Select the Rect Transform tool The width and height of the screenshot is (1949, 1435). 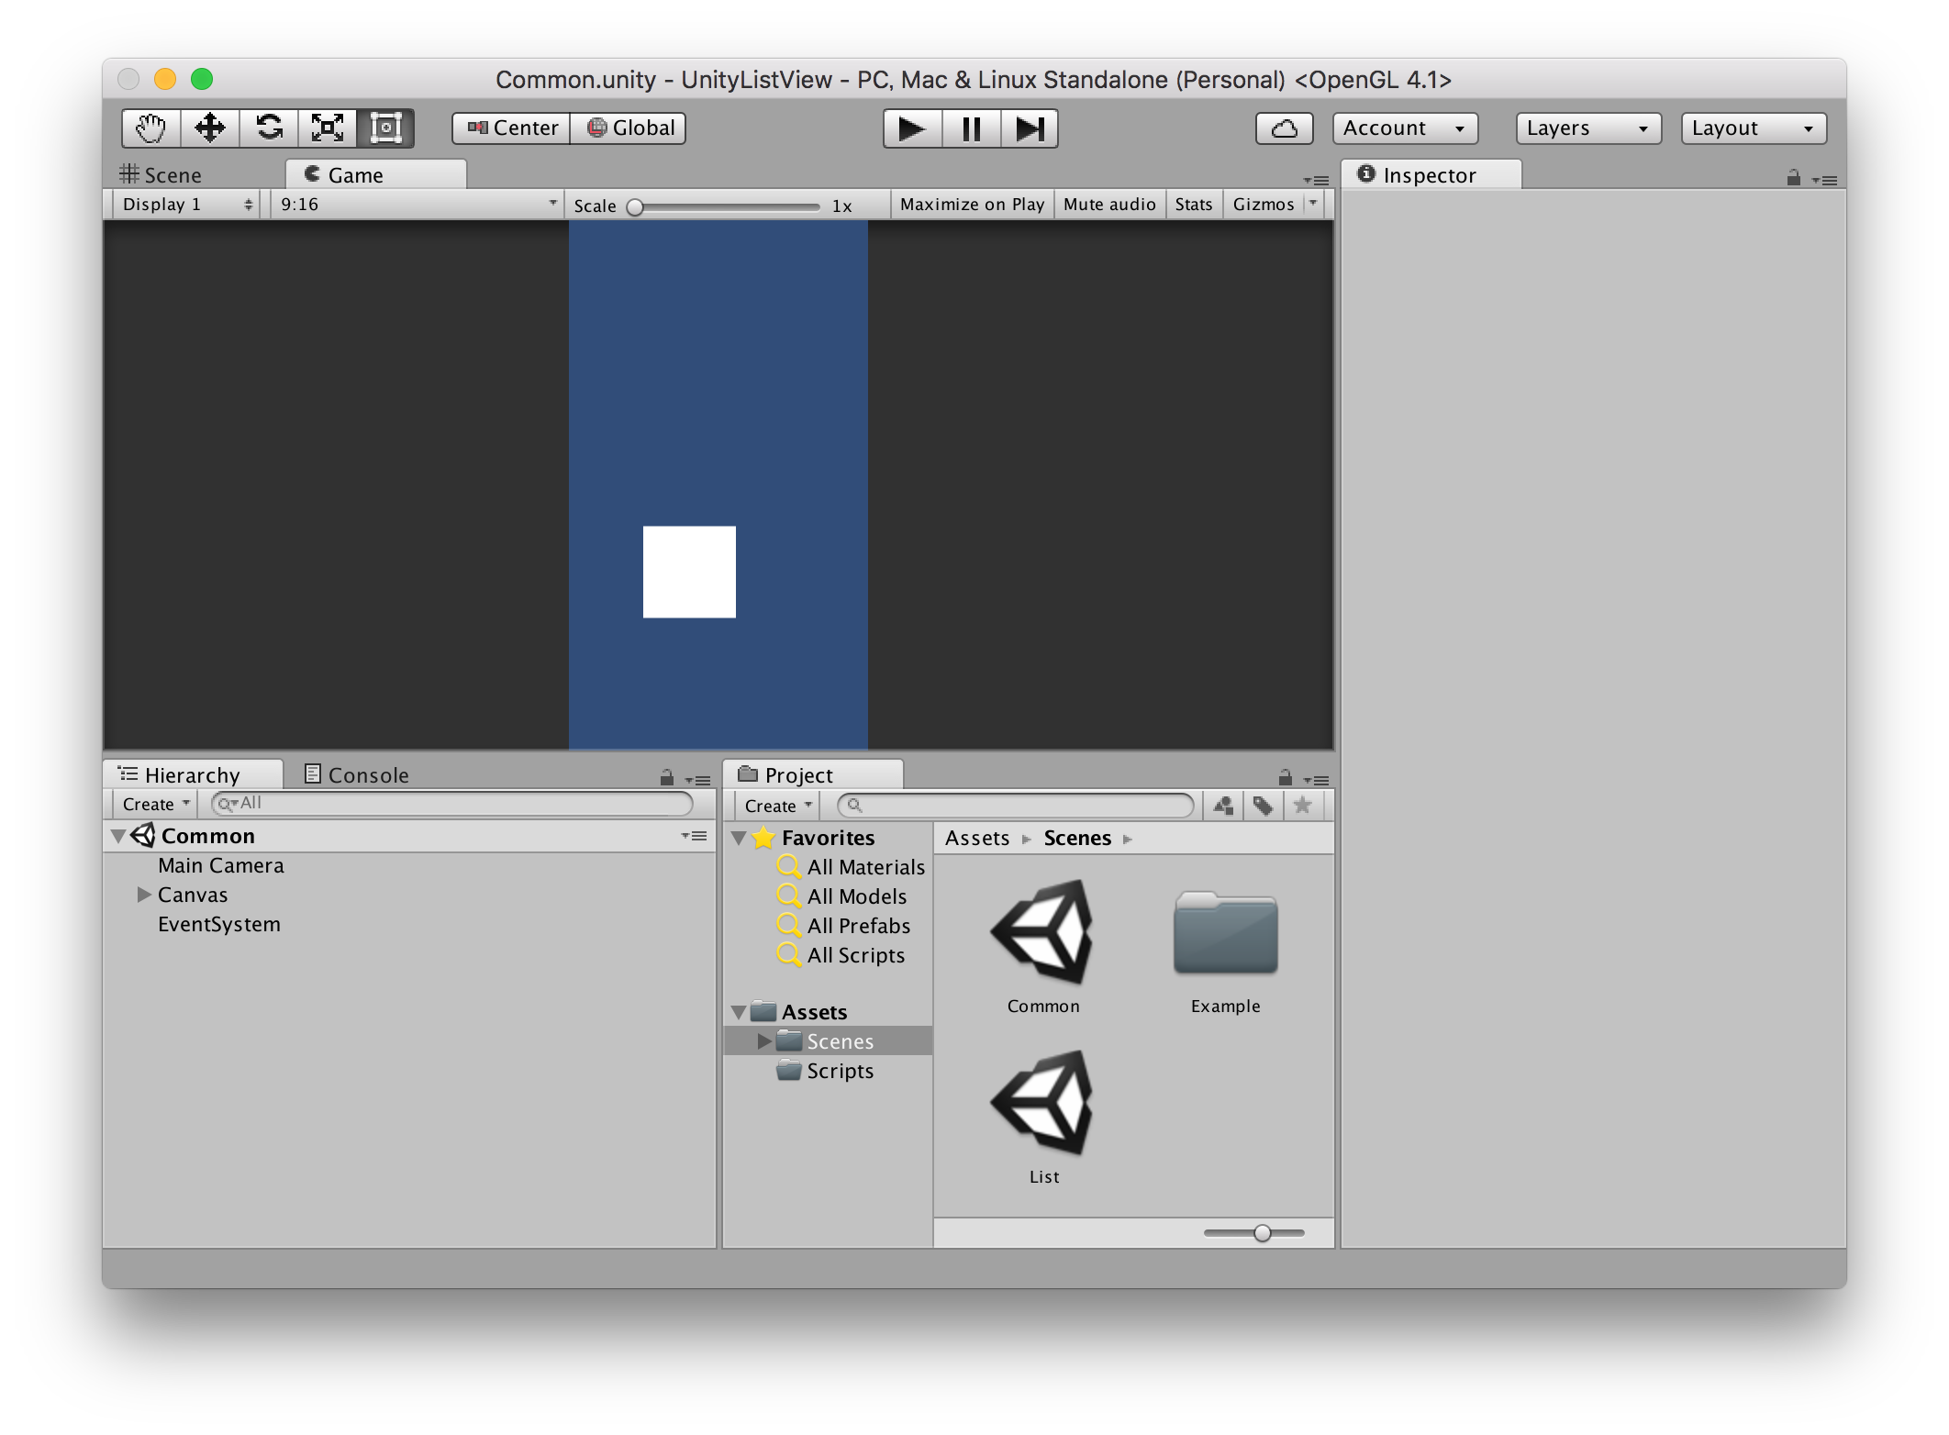click(x=386, y=128)
